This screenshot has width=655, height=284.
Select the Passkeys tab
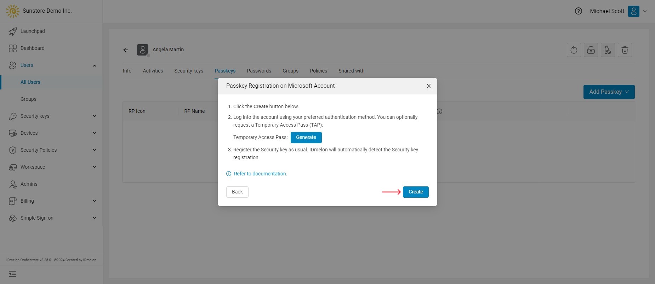(x=225, y=71)
